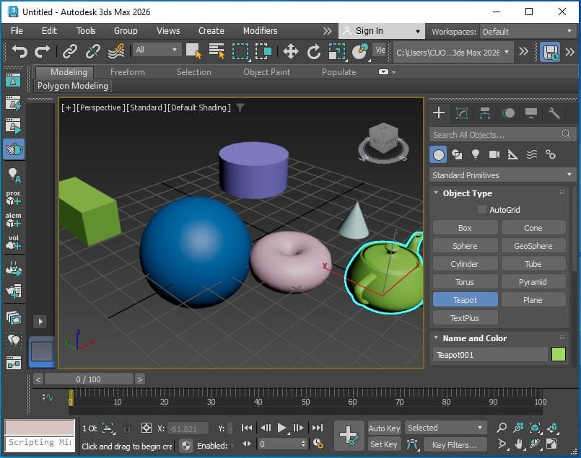The image size is (581, 458).
Task: Collapse the Name and Color rollout
Action: tap(436, 338)
